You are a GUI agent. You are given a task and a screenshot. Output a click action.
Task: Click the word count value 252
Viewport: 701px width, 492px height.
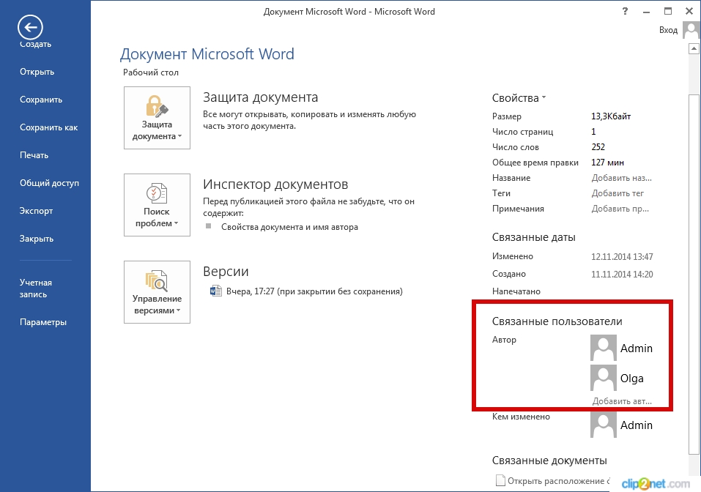(x=598, y=147)
